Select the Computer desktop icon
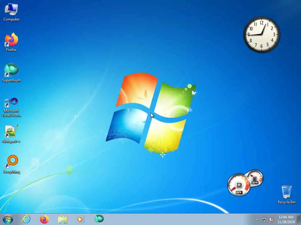This screenshot has width=301, height=225. pos(11,13)
